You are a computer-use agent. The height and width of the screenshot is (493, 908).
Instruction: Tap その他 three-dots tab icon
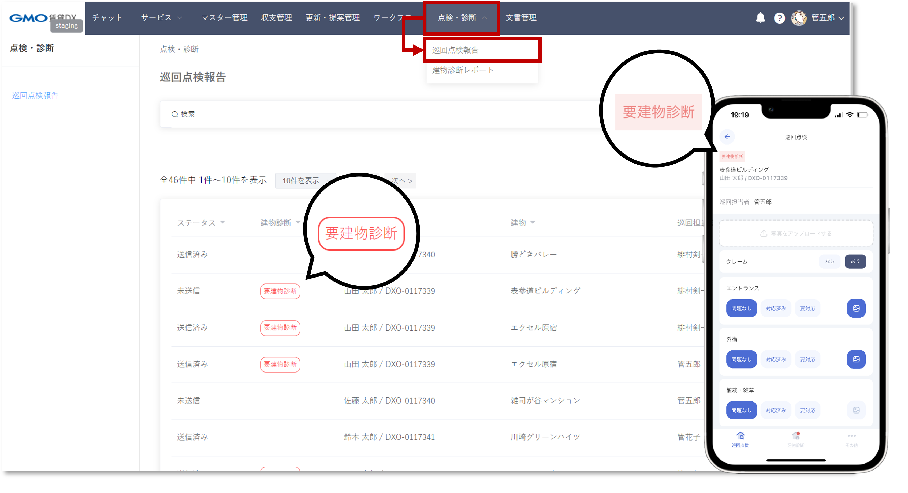tap(851, 436)
